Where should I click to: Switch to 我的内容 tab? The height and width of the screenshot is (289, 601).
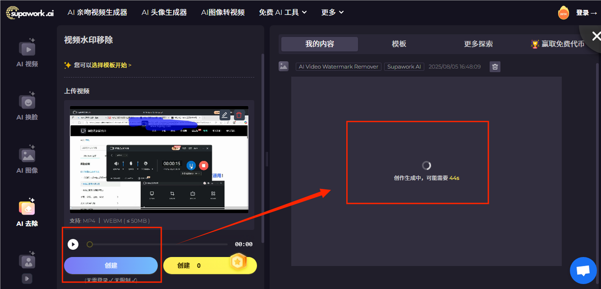point(319,44)
